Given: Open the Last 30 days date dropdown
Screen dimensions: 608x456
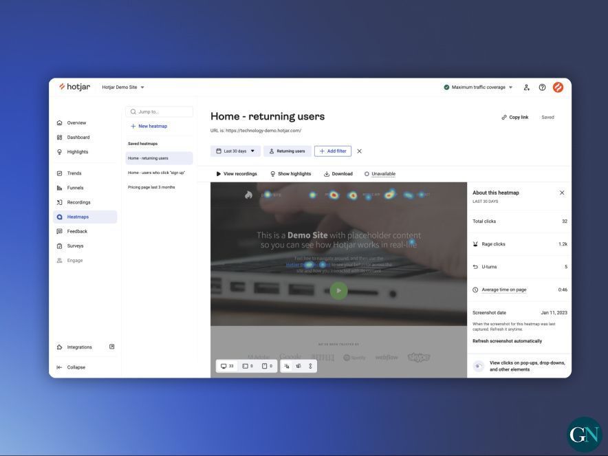Looking at the screenshot, I should coord(235,151).
